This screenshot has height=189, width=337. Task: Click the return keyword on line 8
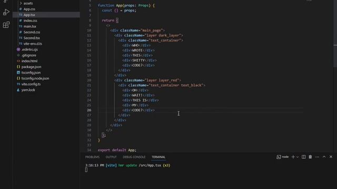pyautogui.click(x=108, y=20)
